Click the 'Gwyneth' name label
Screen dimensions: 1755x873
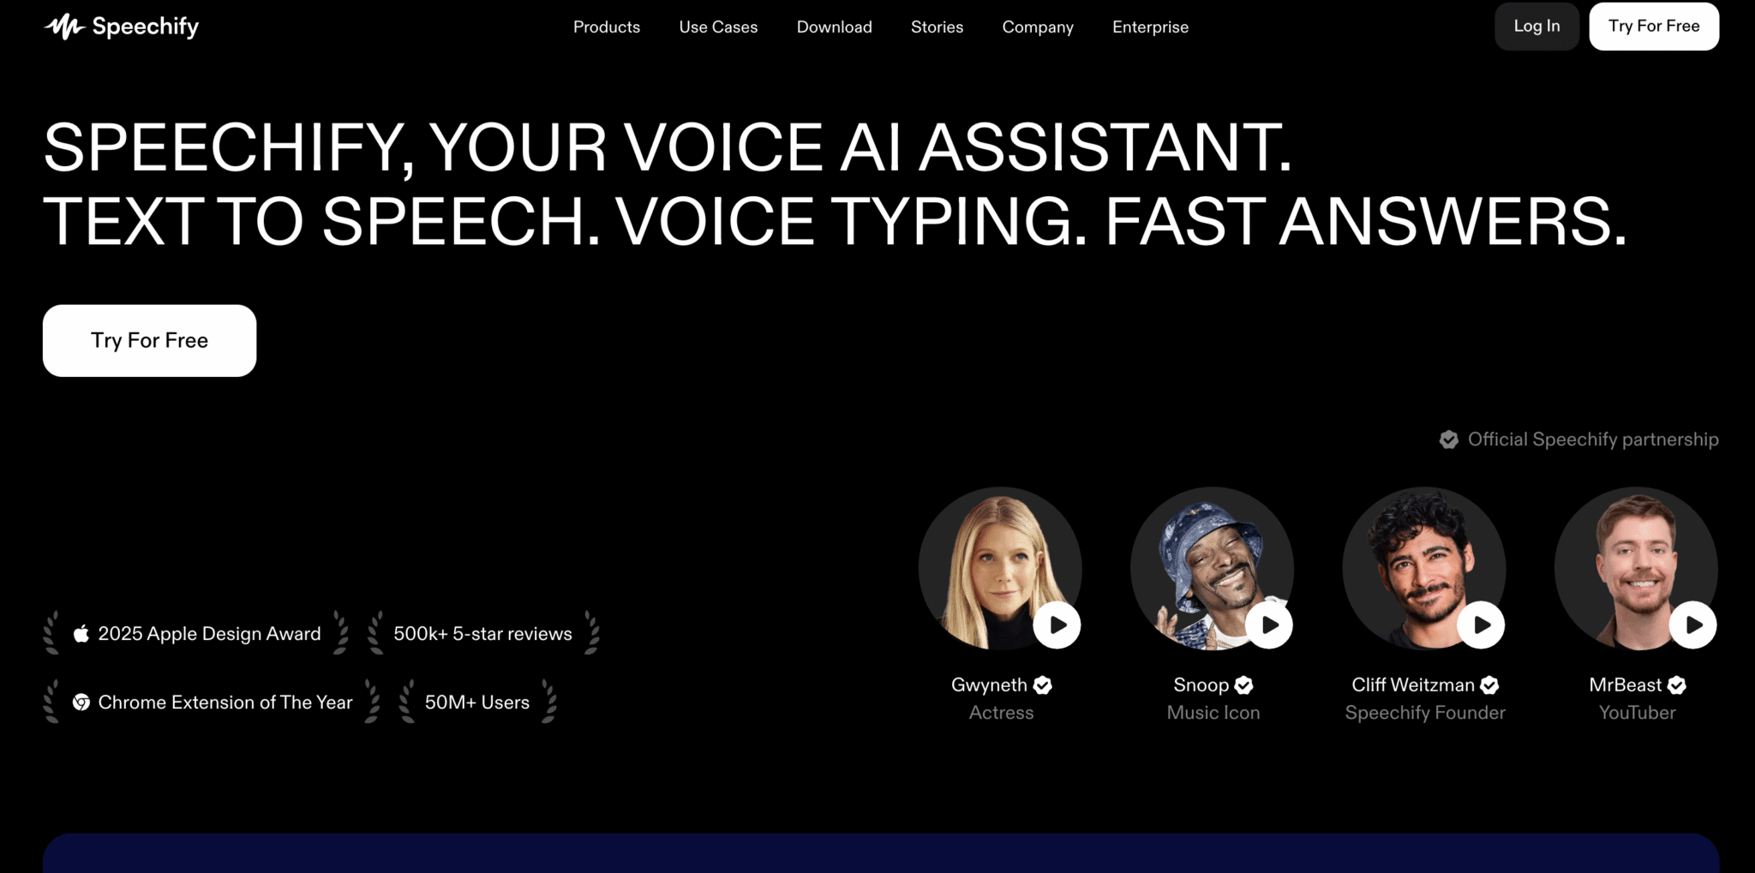(x=989, y=685)
